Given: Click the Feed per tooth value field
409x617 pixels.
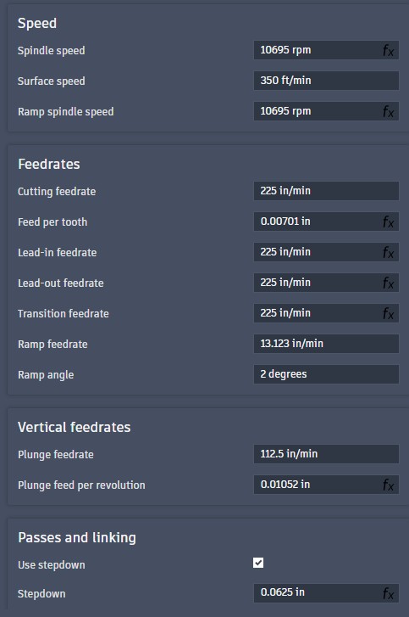Looking at the screenshot, I should point(318,222).
